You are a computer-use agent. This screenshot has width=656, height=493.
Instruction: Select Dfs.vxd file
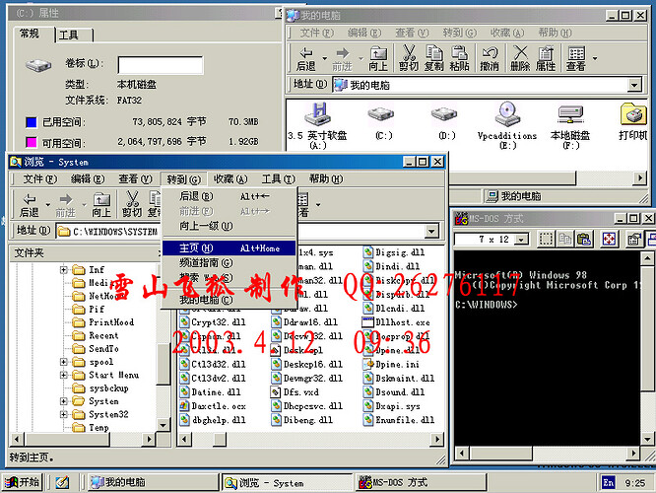click(x=295, y=392)
